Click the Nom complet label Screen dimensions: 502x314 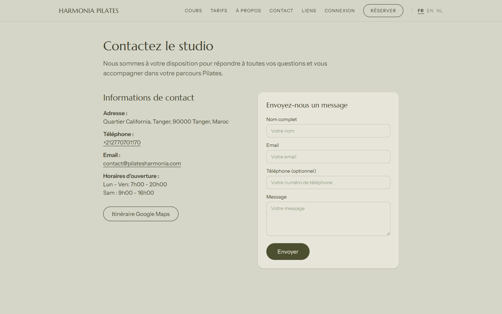282,119
